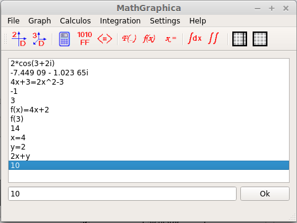Open the 3D graph tool
Screen dimensions: 297x223
(x=39, y=39)
